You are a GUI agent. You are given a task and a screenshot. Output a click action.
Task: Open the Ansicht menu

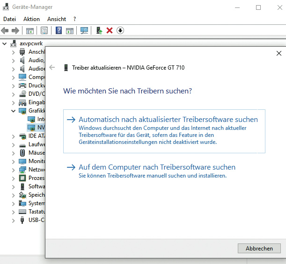(x=56, y=19)
